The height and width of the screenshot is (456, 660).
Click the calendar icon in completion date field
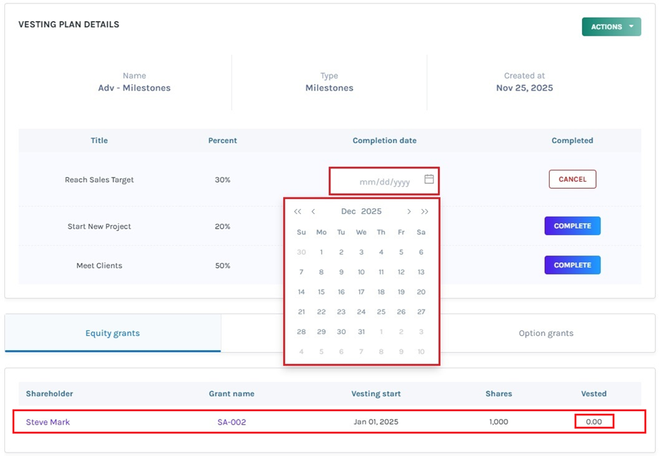pos(429,180)
